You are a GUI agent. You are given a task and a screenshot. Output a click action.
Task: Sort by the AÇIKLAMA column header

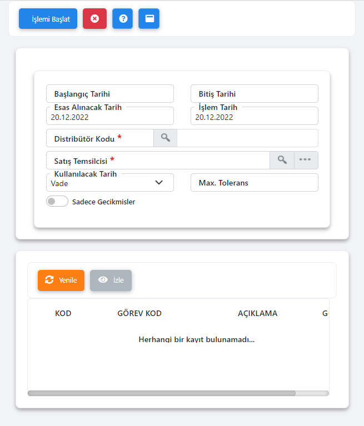257,313
